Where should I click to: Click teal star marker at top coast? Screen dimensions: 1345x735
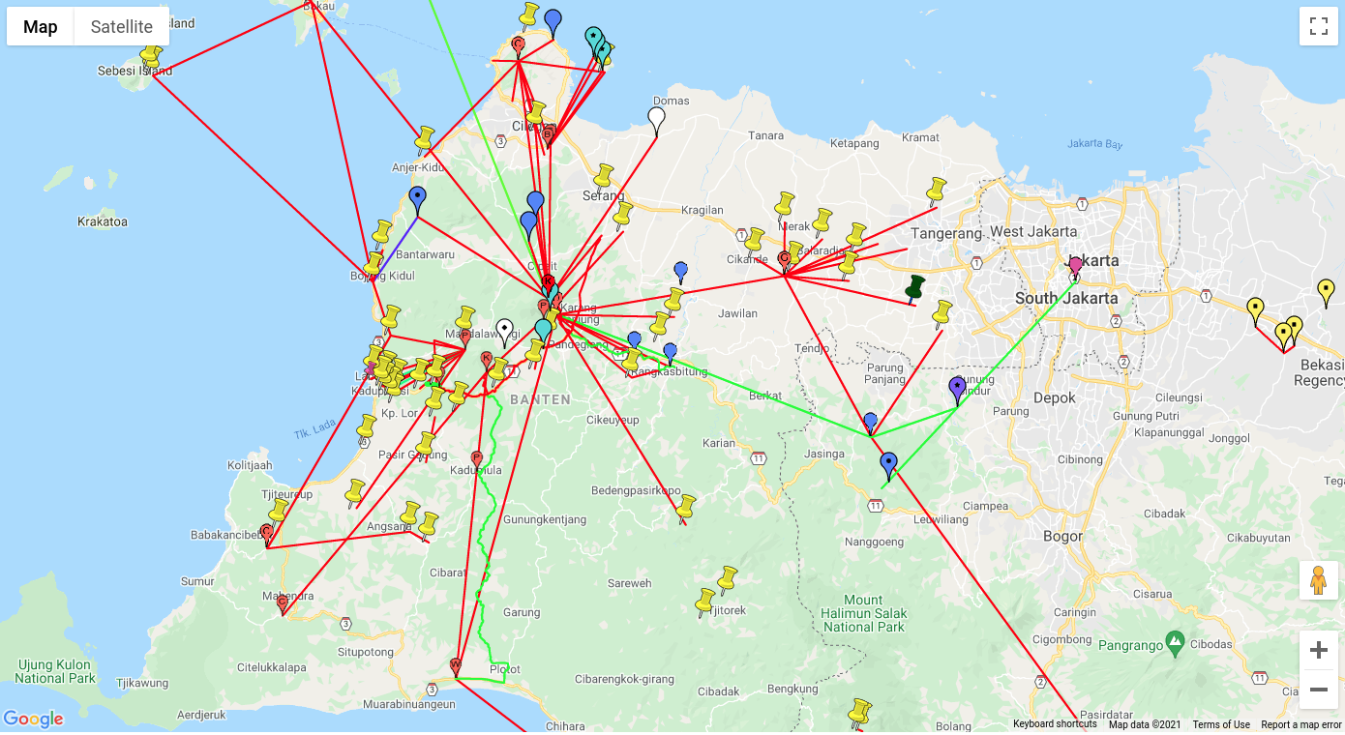click(594, 41)
